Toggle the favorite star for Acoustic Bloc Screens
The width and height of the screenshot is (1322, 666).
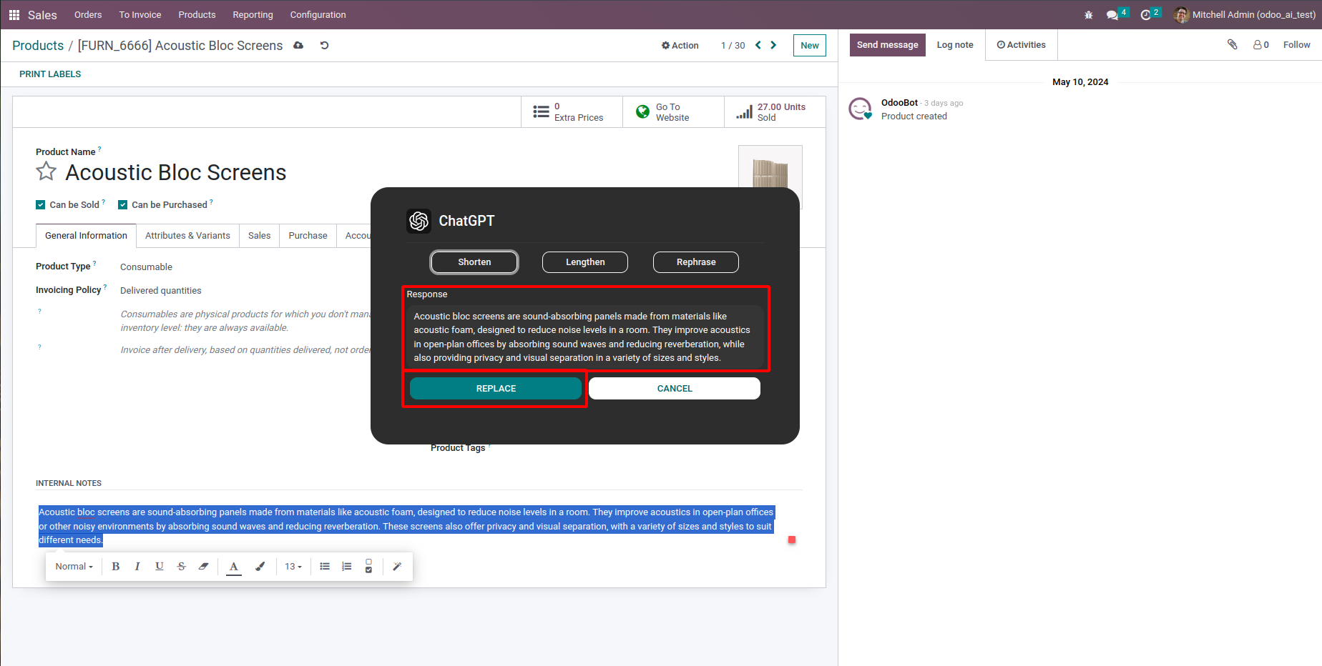coord(46,172)
